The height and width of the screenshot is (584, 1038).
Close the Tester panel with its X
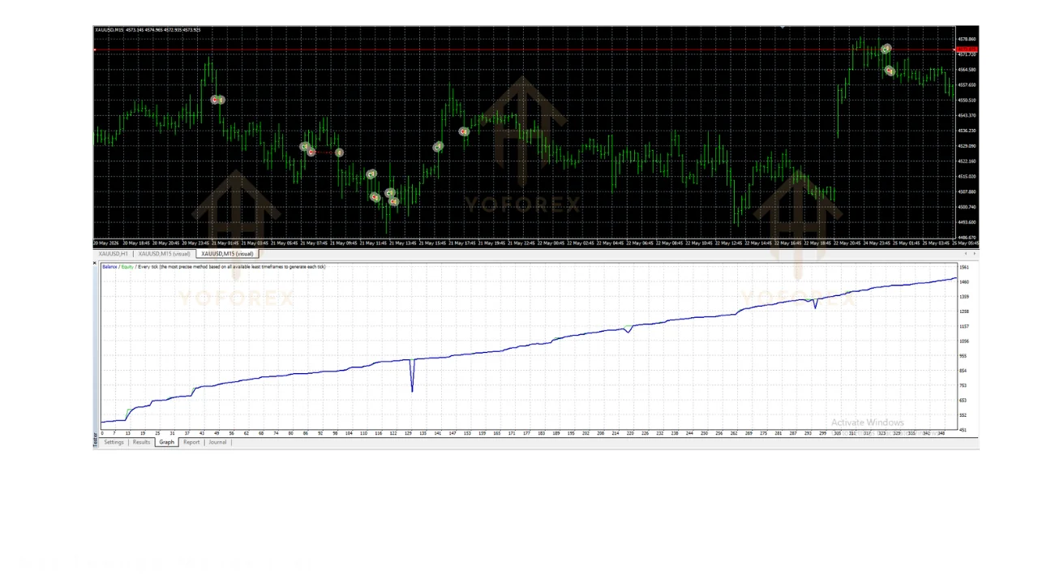(95, 263)
